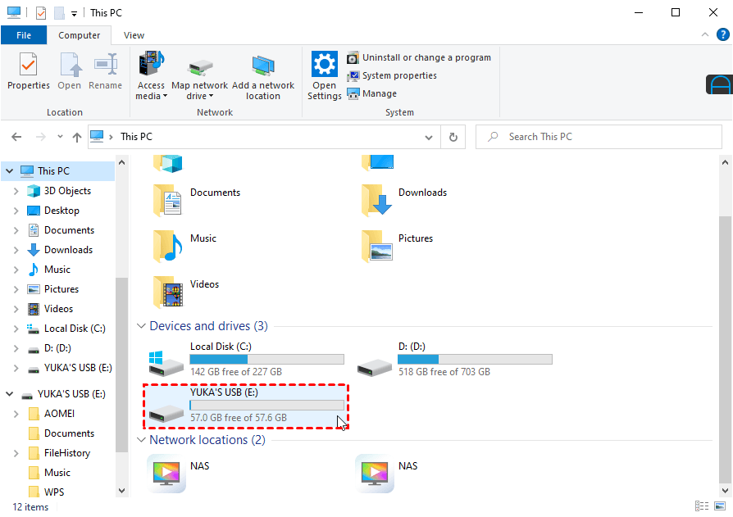
Task: Click the Rename ribbon icon
Action: coord(105,71)
